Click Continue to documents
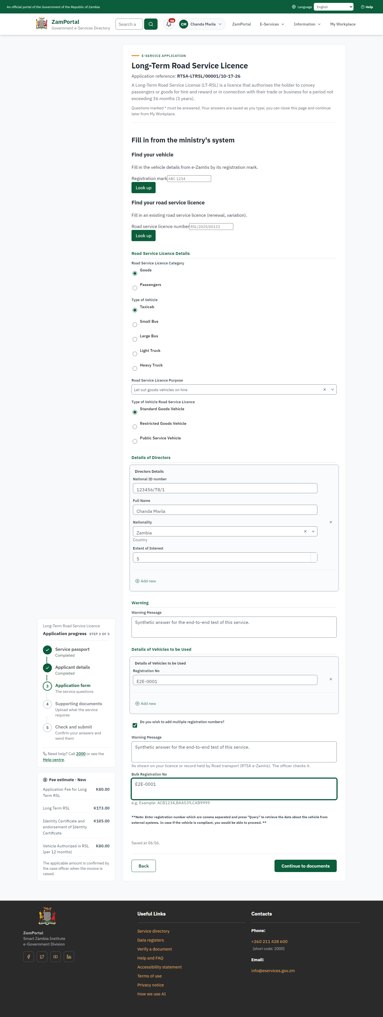This screenshot has width=383, height=1017. 305,866
